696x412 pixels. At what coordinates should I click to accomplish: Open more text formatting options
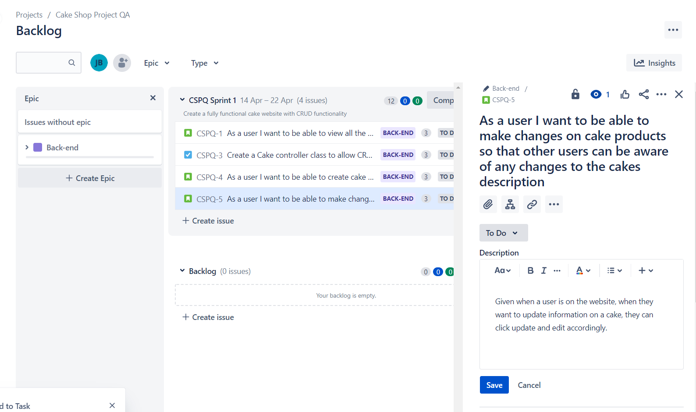557,270
